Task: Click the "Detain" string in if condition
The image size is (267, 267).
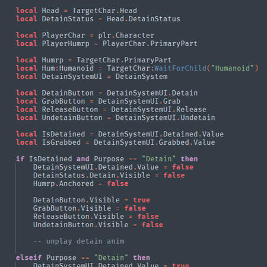Action: tap(158, 159)
